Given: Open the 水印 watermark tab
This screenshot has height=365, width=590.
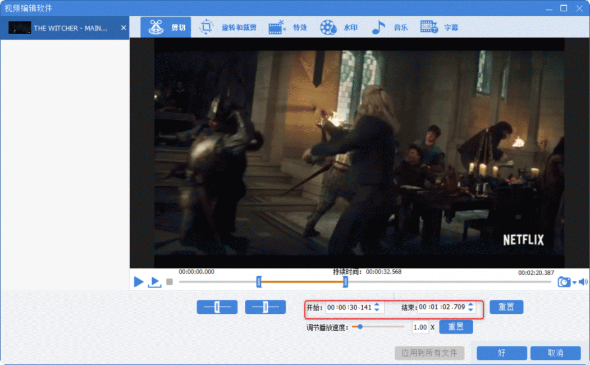Looking at the screenshot, I should point(339,27).
